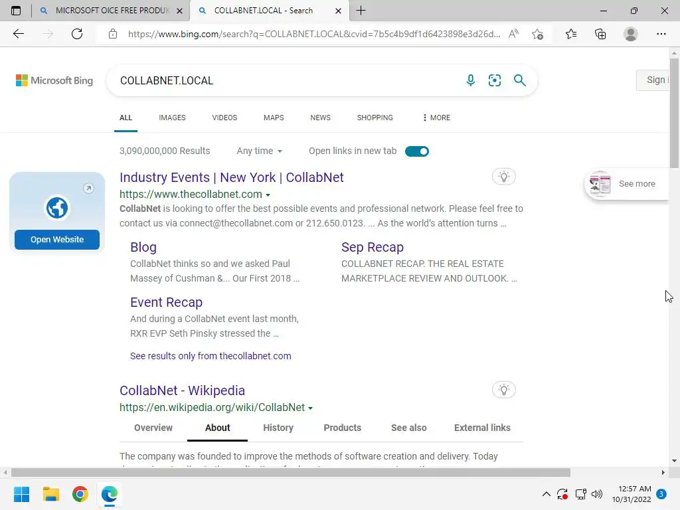Open Windows Start menu
680x510 pixels.
pos(21,494)
